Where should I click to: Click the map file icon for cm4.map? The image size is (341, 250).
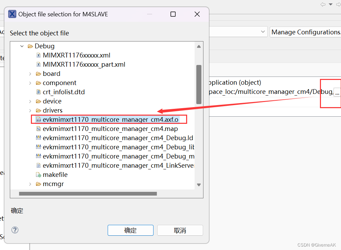(x=39, y=129)
